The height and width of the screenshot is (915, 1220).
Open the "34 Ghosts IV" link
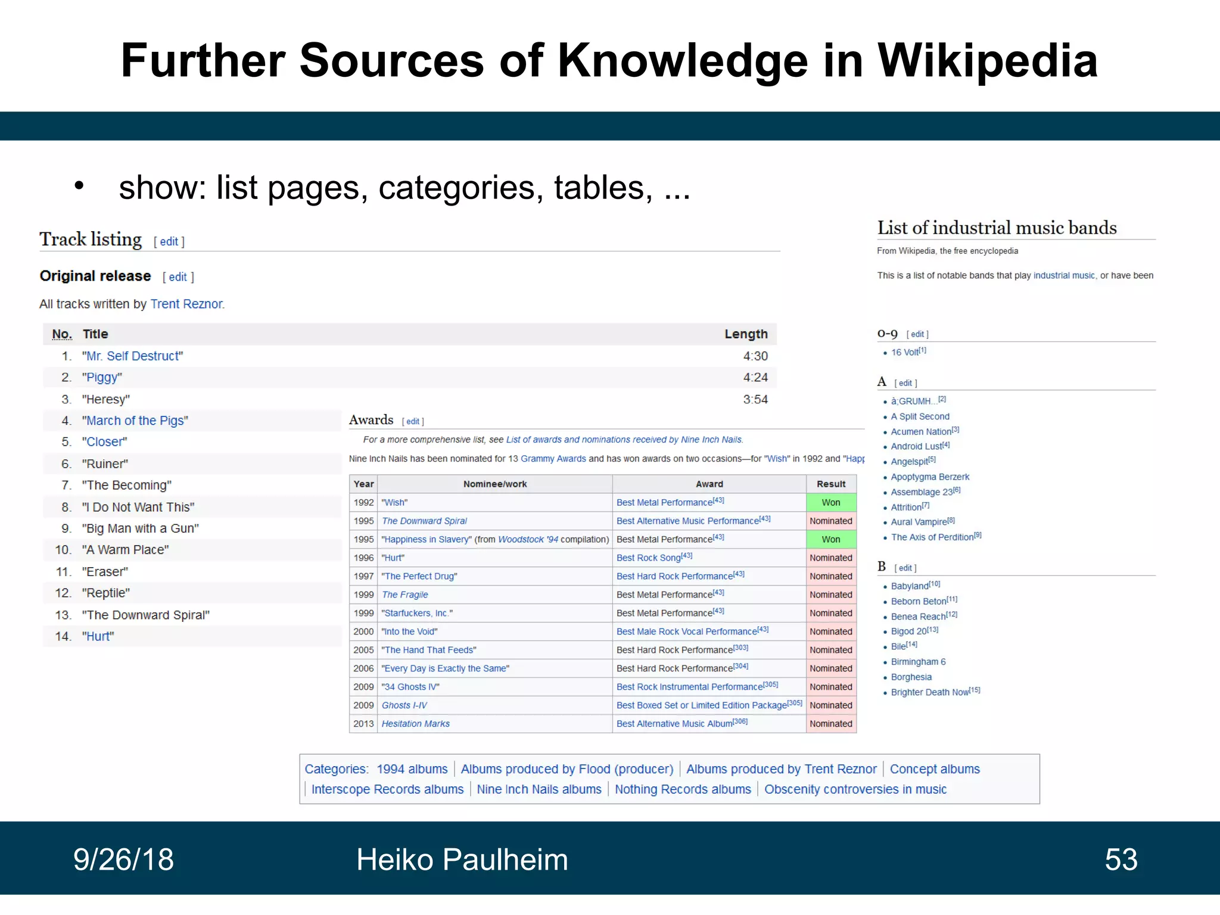click(410, 687)
